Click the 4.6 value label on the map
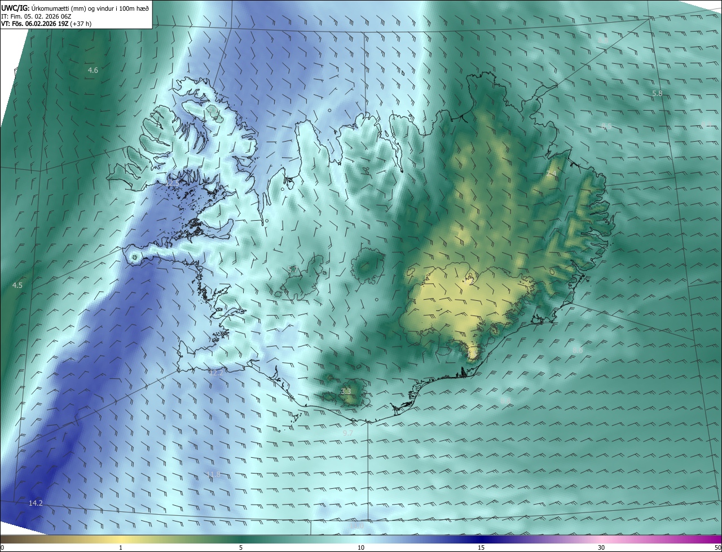Screen dimensions: 722x552 (93, 70)
